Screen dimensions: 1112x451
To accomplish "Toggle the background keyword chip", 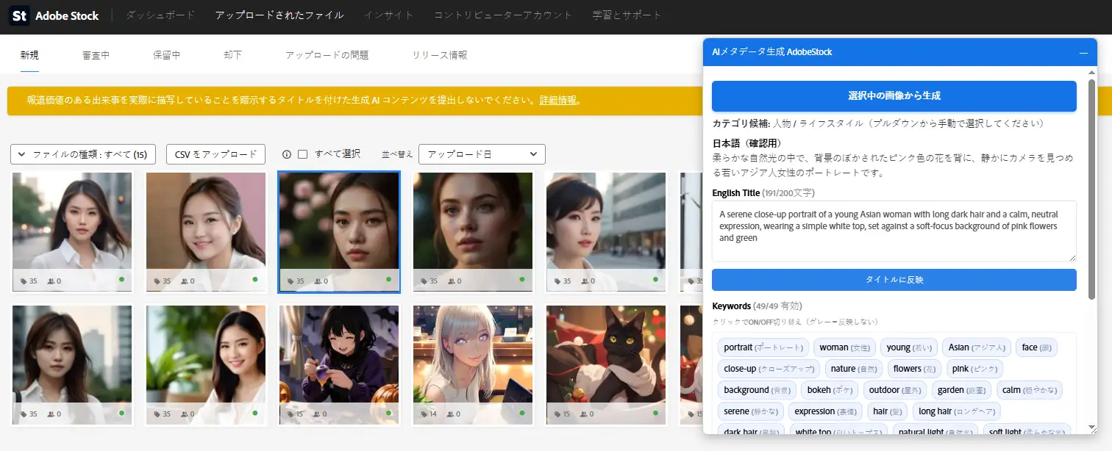I will tap(756, 390).
